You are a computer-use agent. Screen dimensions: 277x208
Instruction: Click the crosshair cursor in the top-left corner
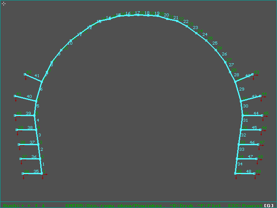click(x=3, y=3)
